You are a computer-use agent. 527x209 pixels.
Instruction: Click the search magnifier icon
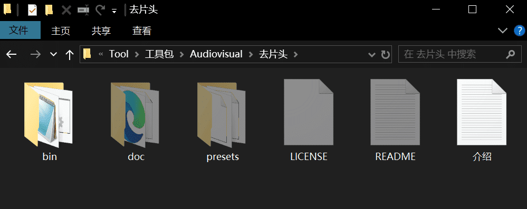511,54
